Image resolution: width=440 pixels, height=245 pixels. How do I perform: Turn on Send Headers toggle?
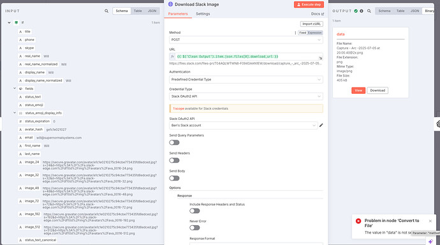click(174, 160)
